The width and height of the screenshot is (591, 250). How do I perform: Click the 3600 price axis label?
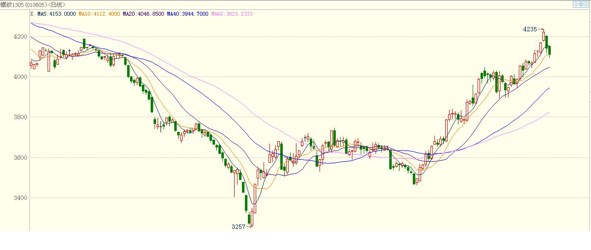coord(21,158)
